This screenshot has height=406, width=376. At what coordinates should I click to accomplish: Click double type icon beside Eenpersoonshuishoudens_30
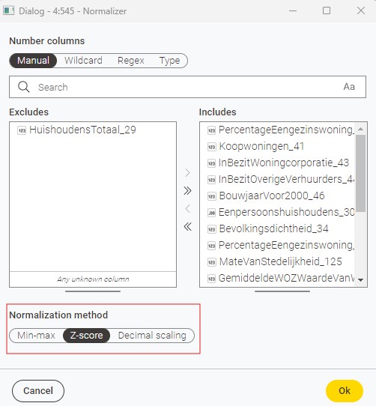[211, 213]
